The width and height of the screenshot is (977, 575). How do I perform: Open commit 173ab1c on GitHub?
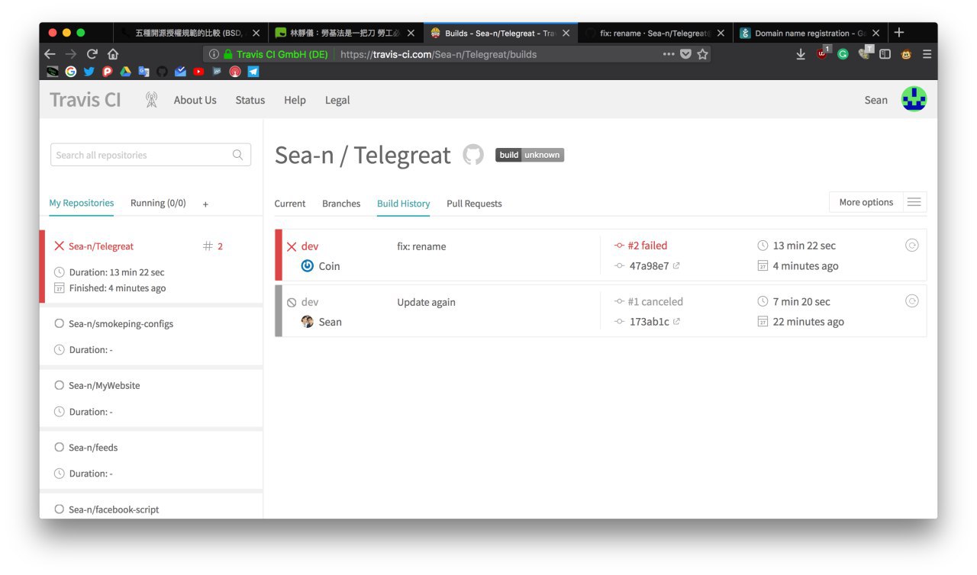point(649,322)
